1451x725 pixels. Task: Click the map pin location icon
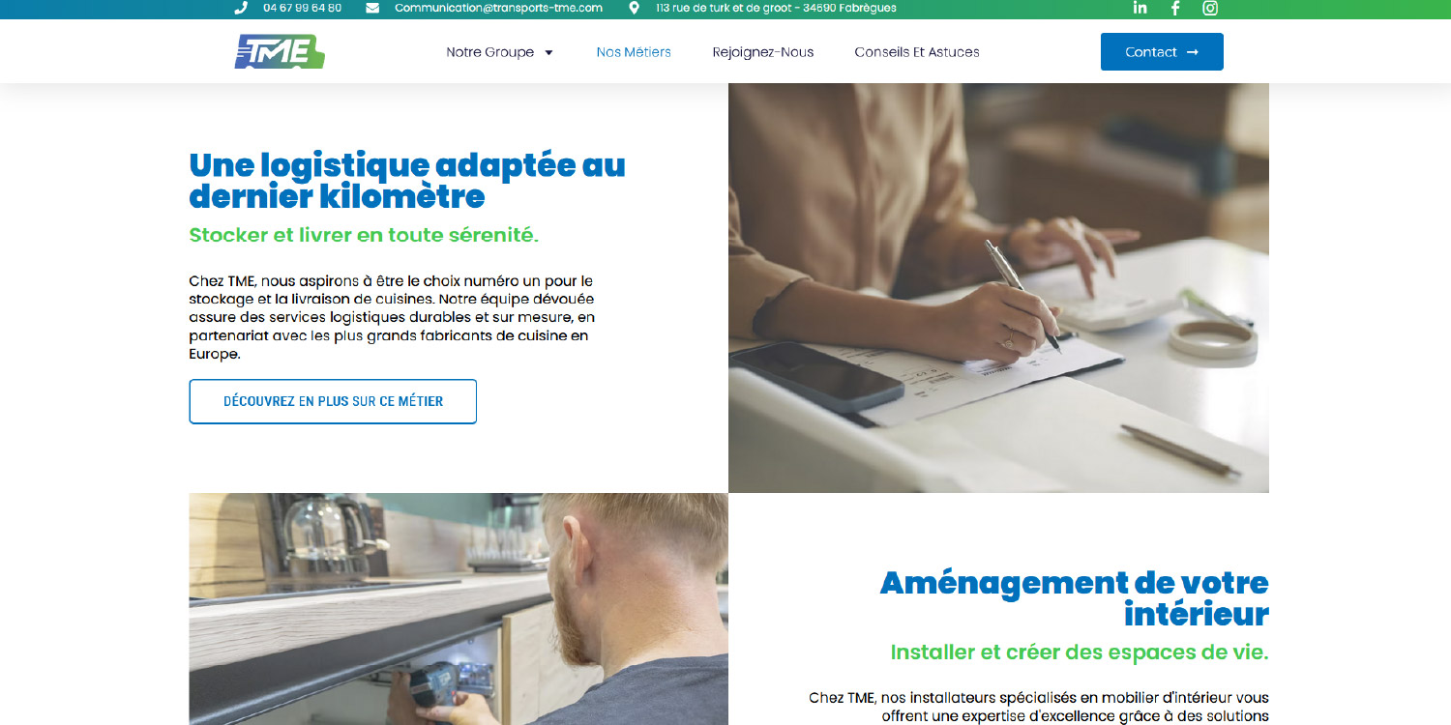634,8
